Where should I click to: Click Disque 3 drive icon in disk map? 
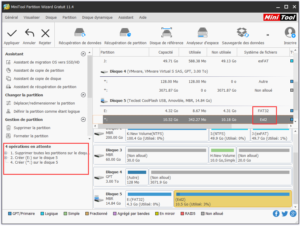pos(99,156)
